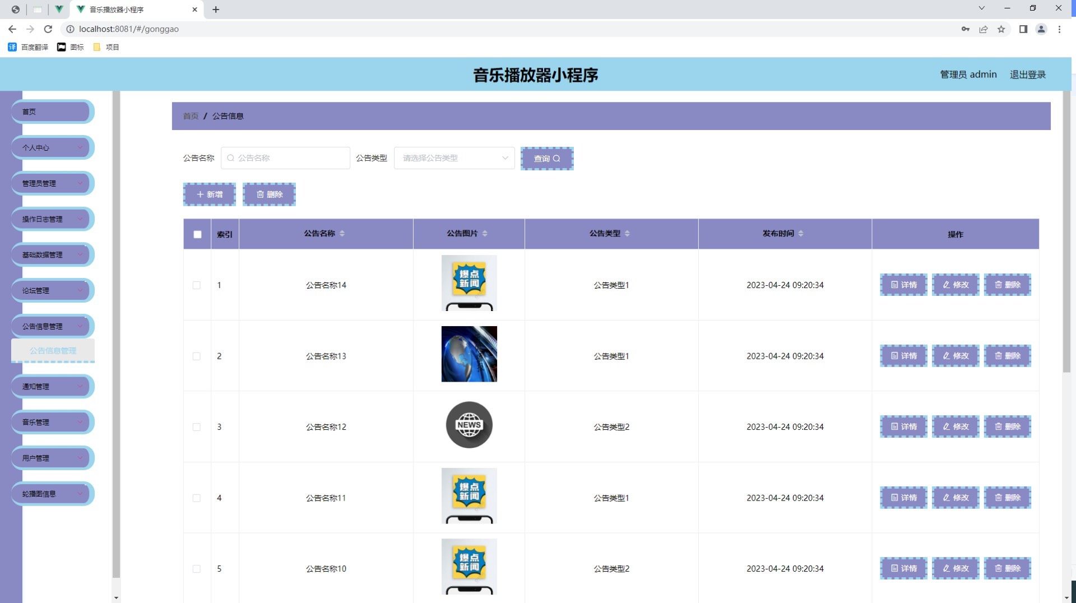
Task: Click 退出登录 to log out
Action: 1027,75
